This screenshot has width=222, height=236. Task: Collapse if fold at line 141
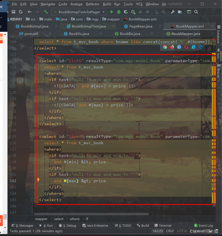point(32,174)
